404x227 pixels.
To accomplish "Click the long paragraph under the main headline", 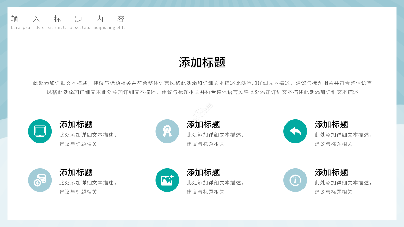I will 202,88.
